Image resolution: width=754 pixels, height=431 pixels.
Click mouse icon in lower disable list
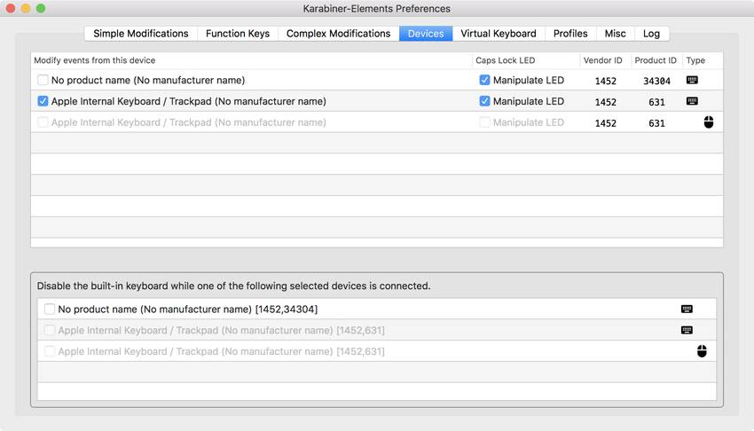(702, 351)
